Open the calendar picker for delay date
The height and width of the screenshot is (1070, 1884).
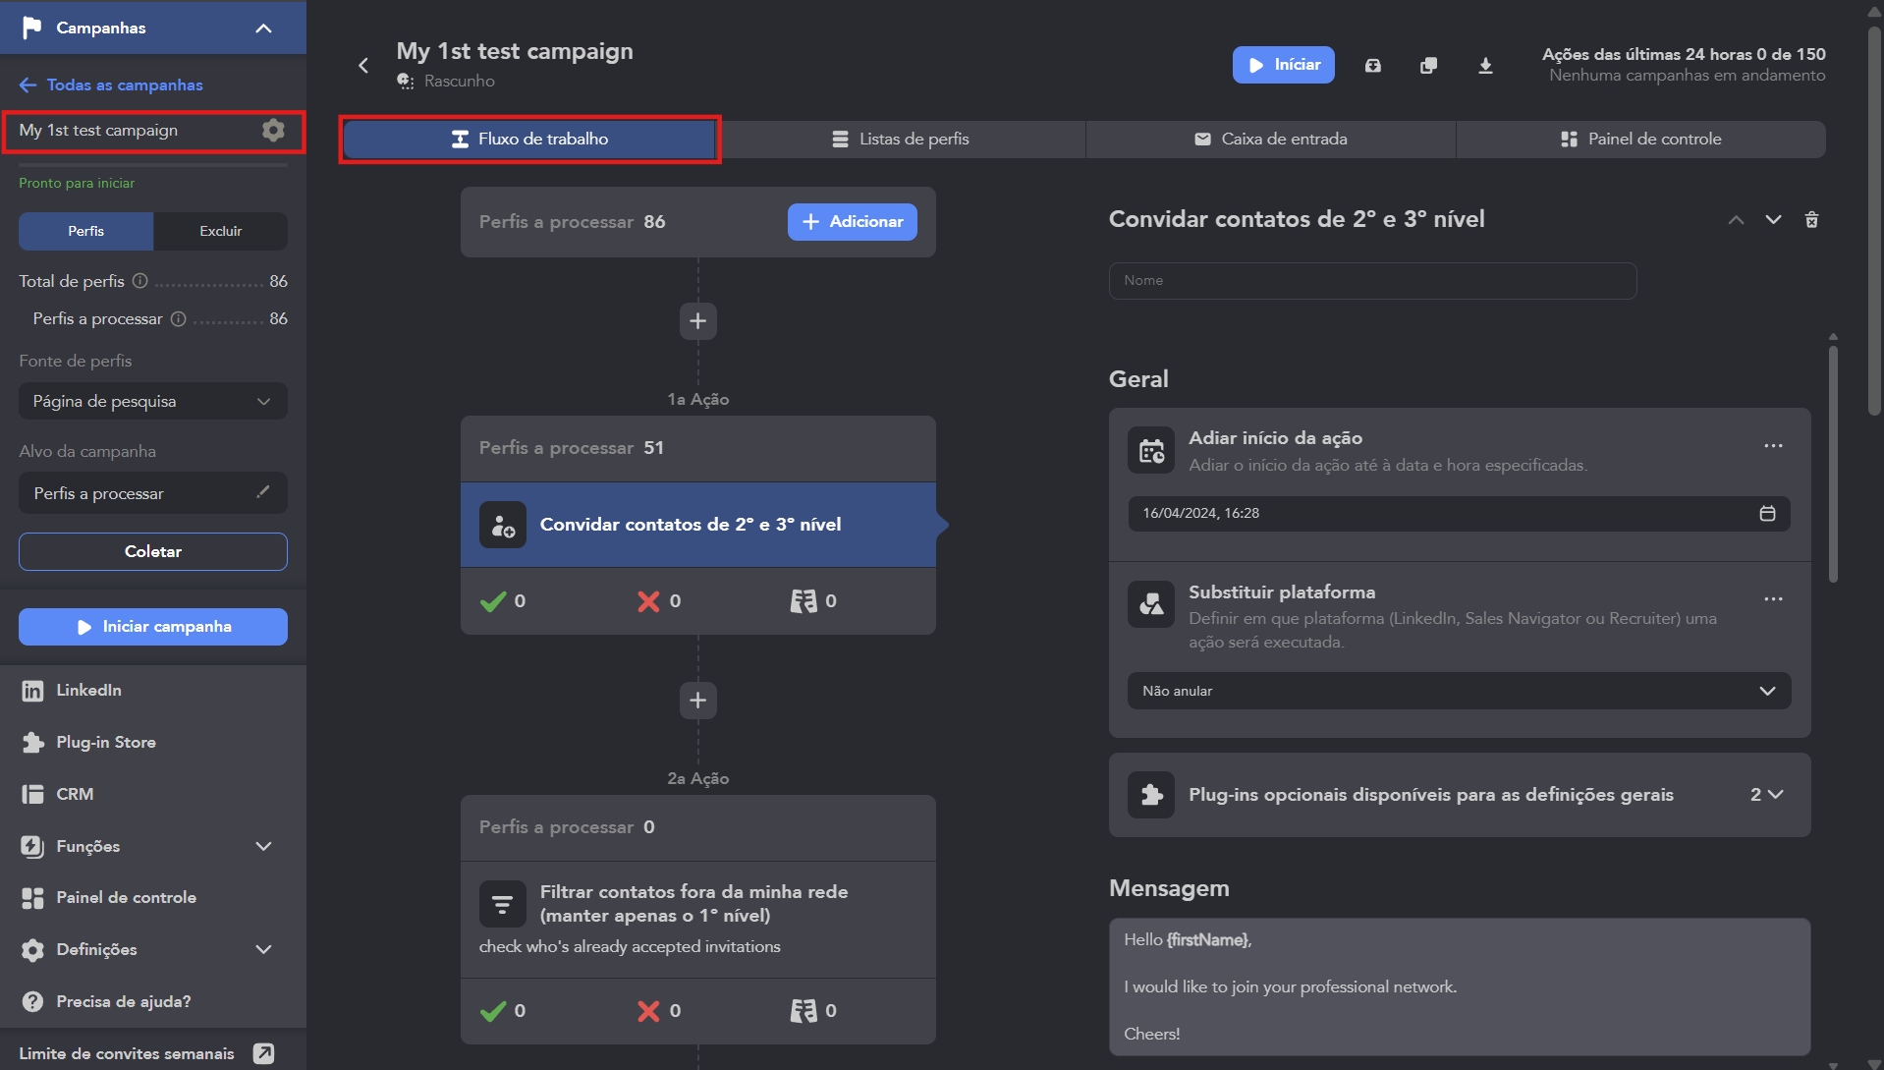(x=1767, y=513)
